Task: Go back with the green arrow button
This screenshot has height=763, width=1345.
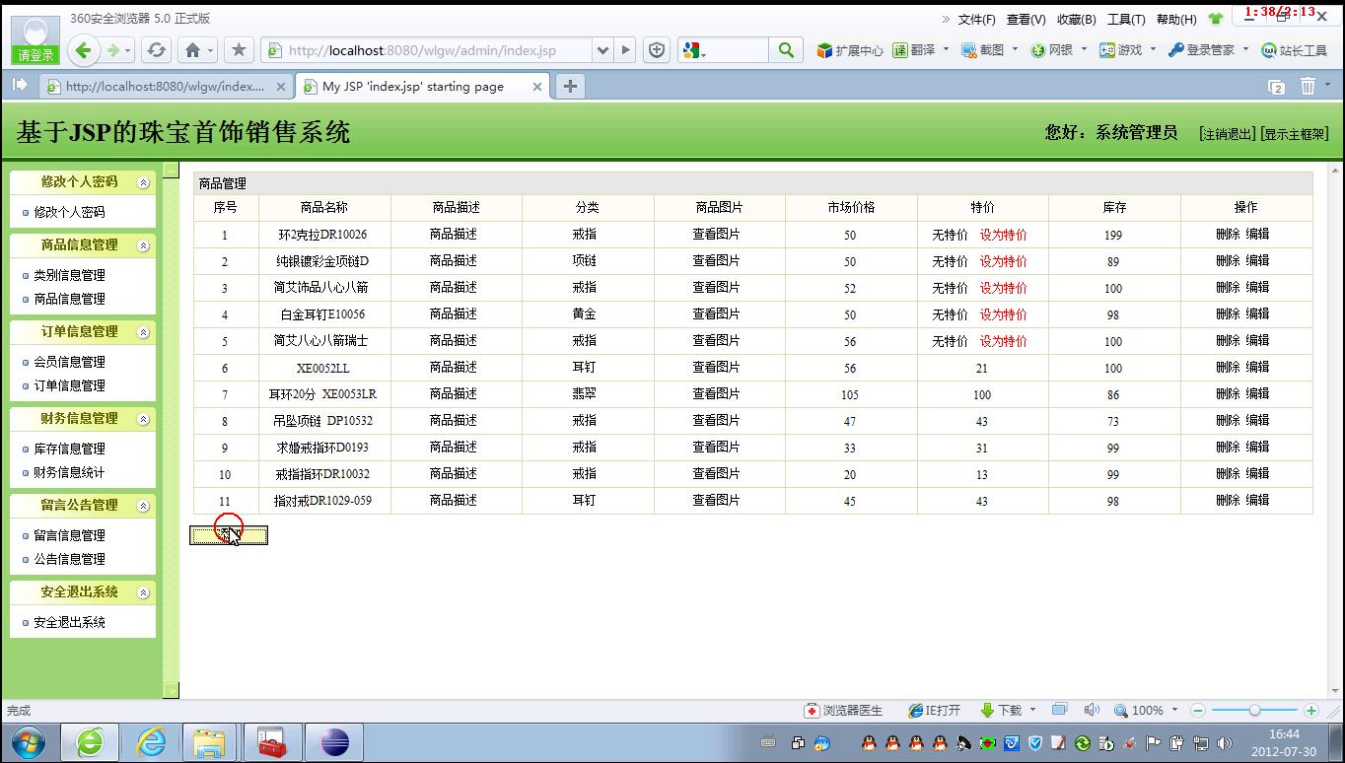Action: coord(83,50)
